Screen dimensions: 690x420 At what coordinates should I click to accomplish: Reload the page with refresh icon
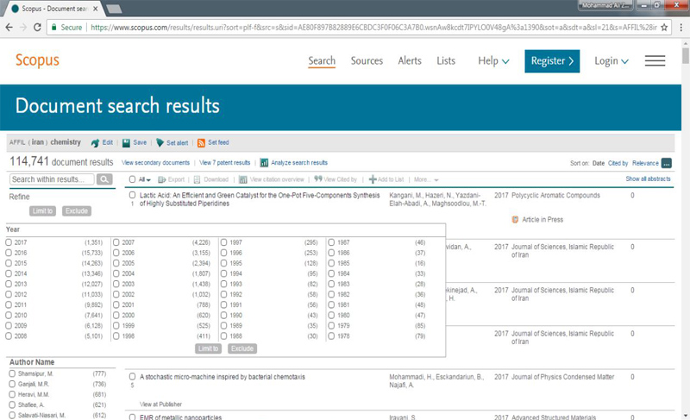point(37,28)
